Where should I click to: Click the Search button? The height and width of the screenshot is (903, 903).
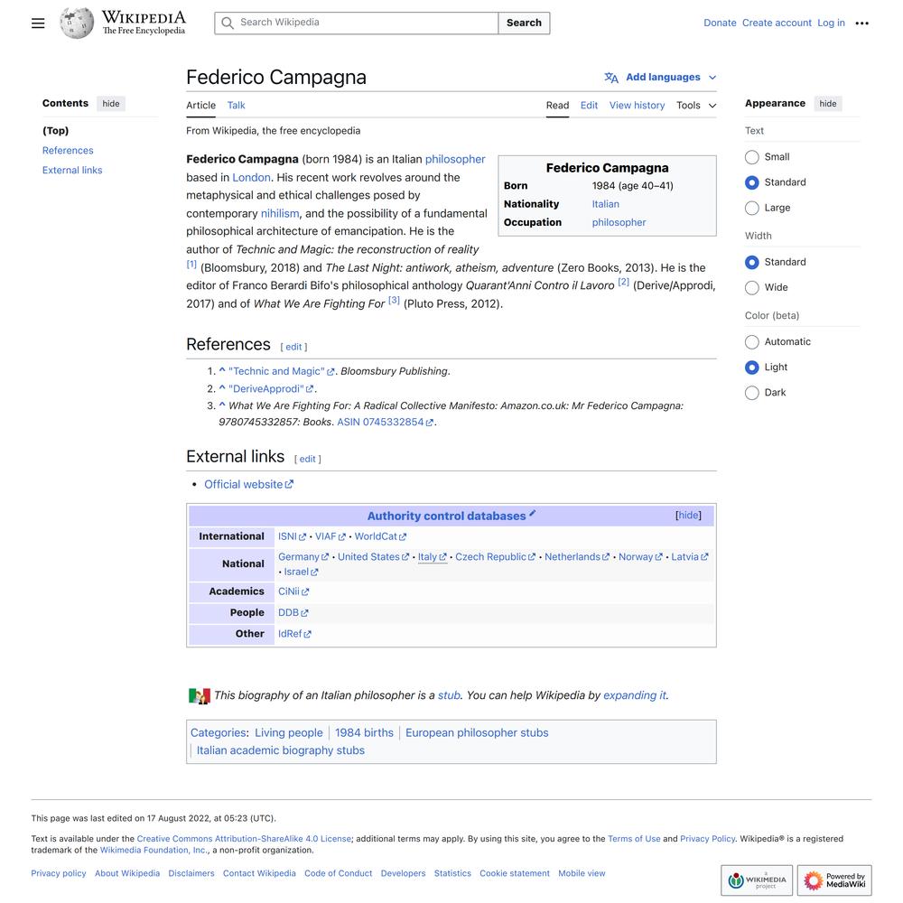(x=524, y=23)
